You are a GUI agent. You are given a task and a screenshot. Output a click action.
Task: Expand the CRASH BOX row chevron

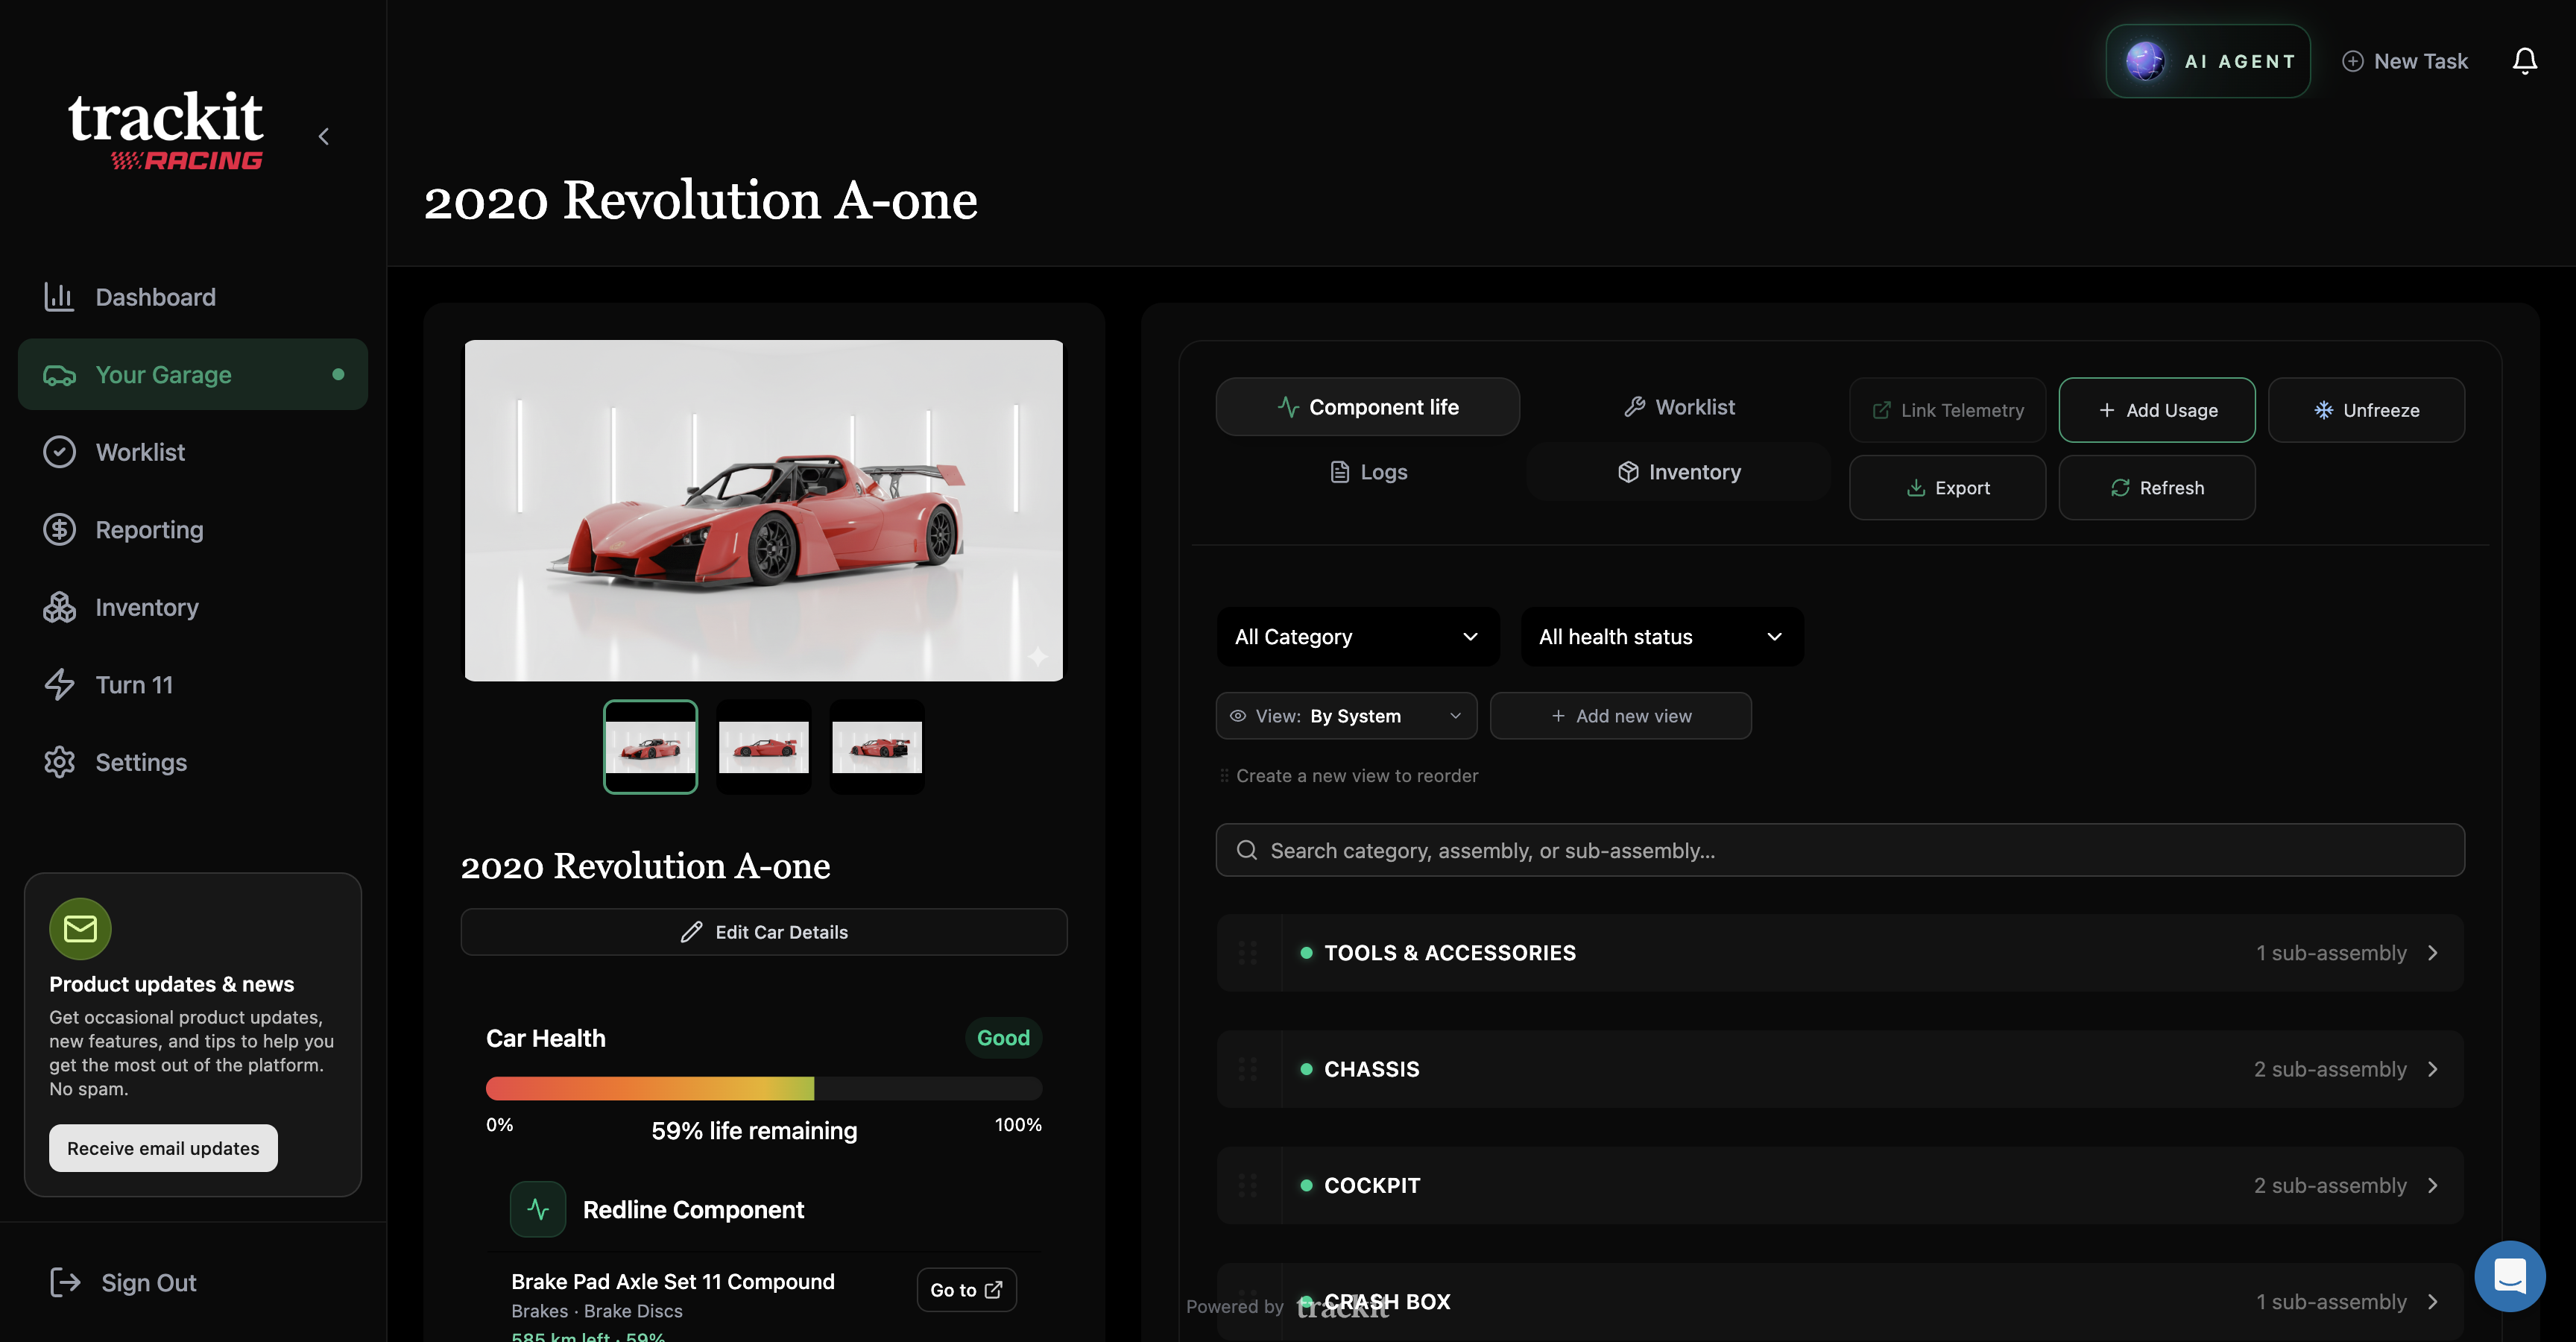pyautogui.click(x=2432, y=1301)
